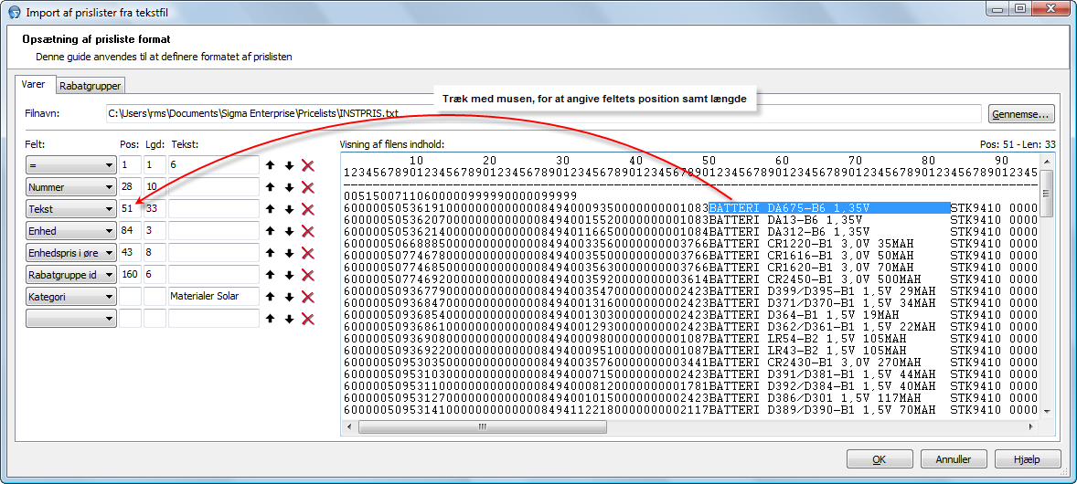
Task: Move Rabatgruppe id row up
Action: (x=271, y=275)
